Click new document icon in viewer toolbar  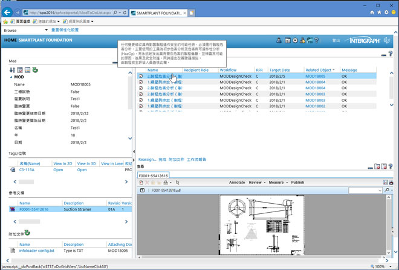click(x=141, y=183)
